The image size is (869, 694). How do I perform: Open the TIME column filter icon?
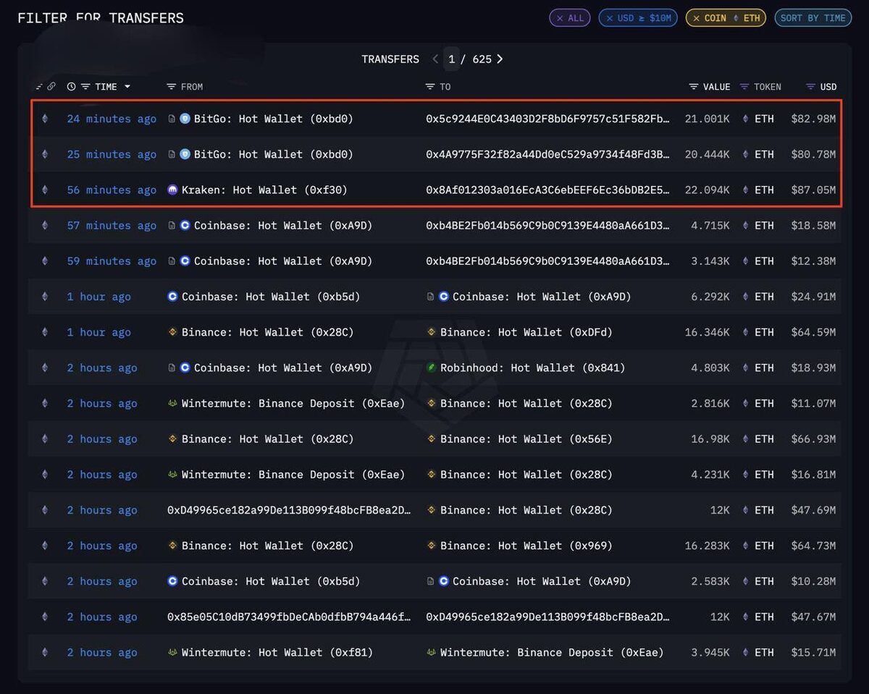tap(85, 87)
